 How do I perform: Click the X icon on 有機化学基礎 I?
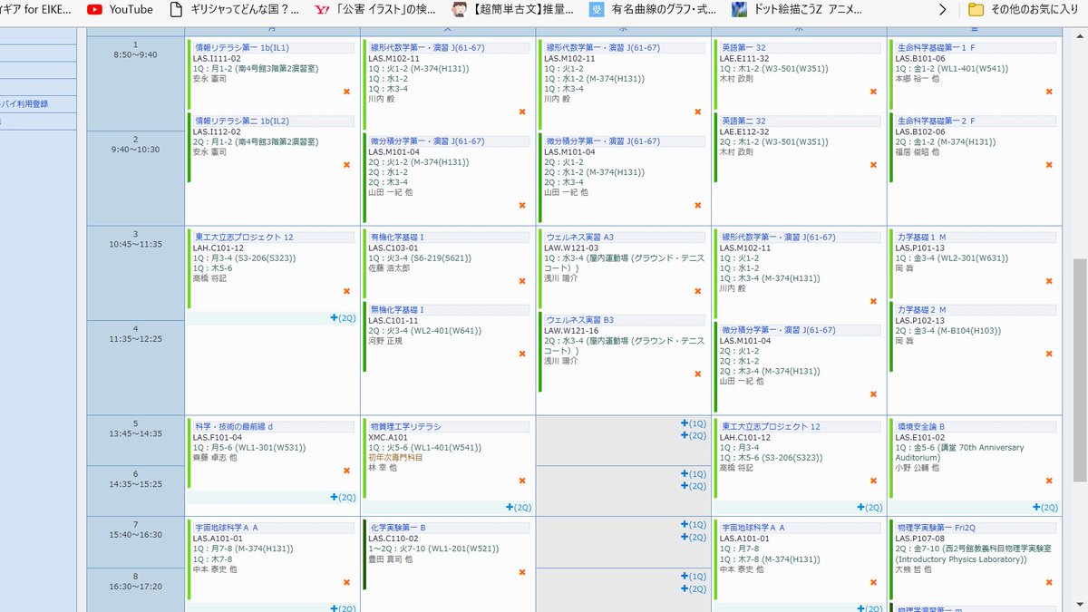tap(522, 281)
